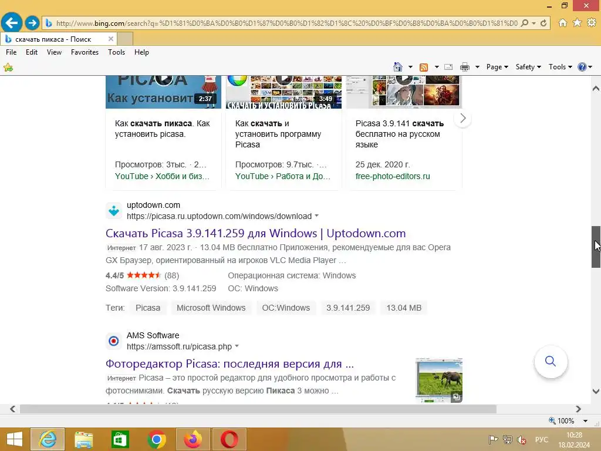Open Windows Start button

click(x=15, y=439)
